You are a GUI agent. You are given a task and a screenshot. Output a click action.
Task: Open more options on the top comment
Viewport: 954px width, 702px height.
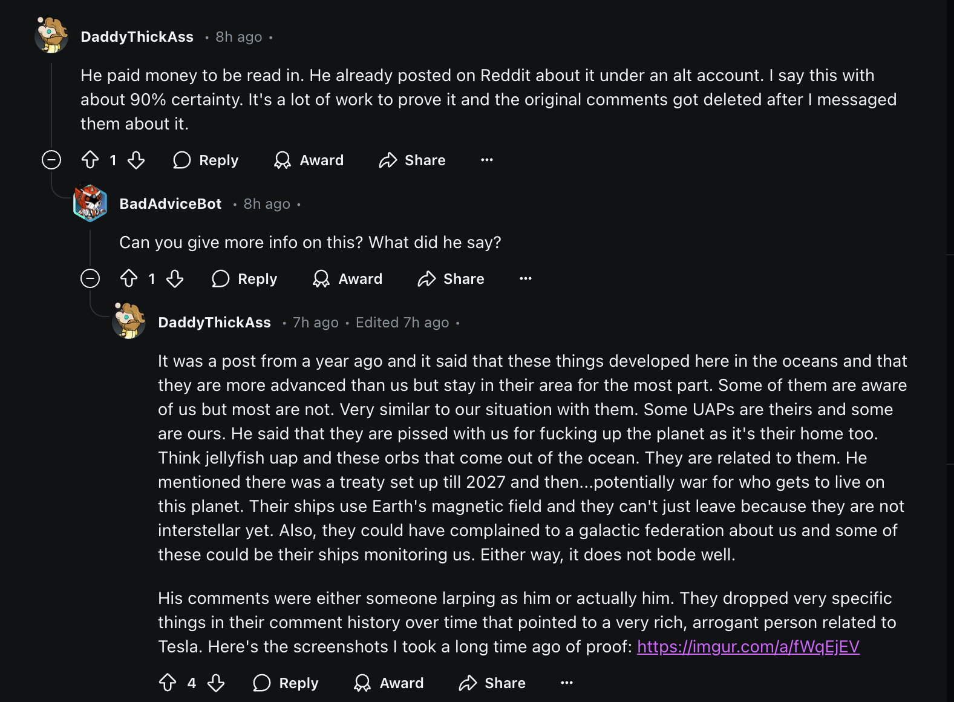[487, 160]
